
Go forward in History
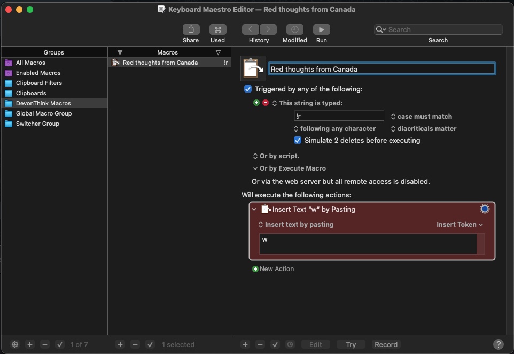click(268, 29)
